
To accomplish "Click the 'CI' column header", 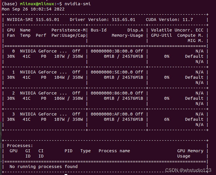I will click(x=41, y=151).
